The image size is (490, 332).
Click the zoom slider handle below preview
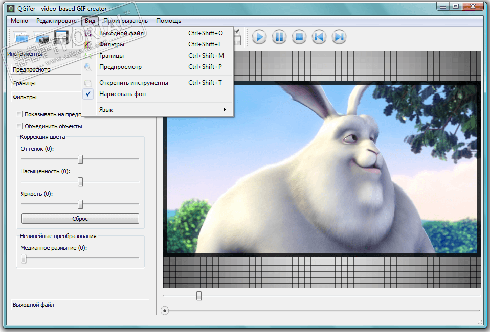click(199, 295)
